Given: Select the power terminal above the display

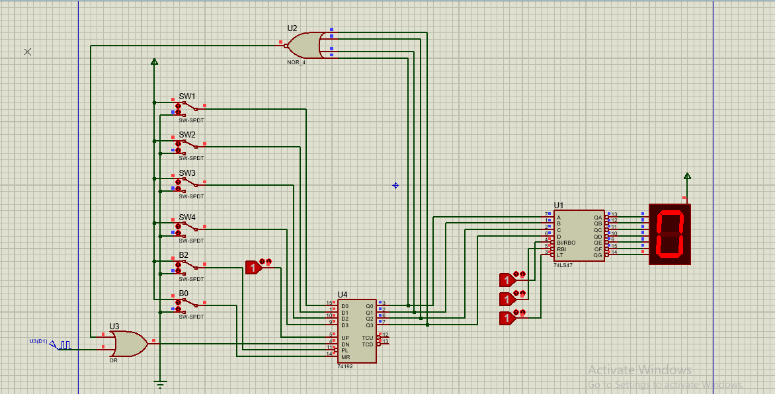Looking at the screenshot, I should click(687, 176).
